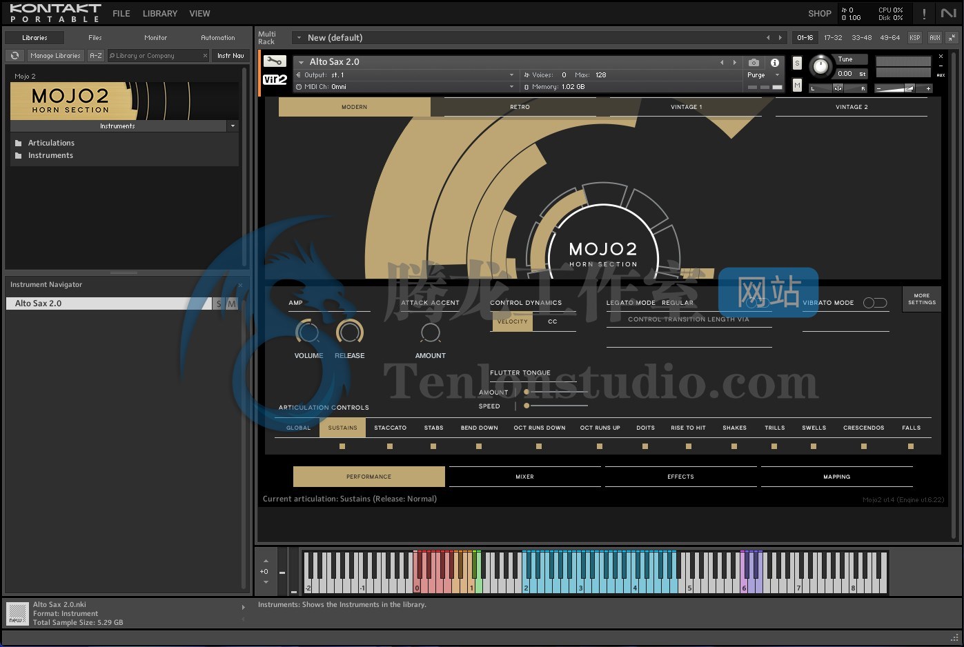Select previous multi rack preset arrow

click(768, 37)
